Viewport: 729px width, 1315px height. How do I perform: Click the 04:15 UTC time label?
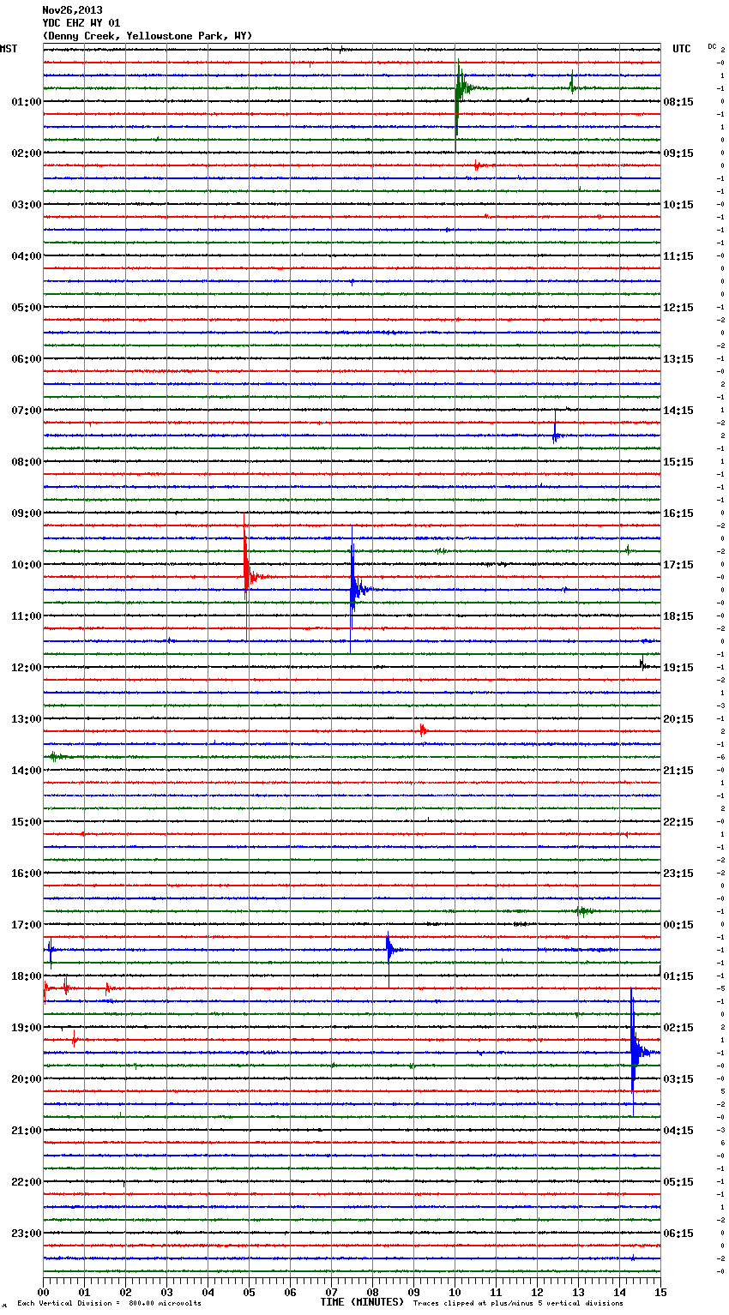(x=678, y=1131)
